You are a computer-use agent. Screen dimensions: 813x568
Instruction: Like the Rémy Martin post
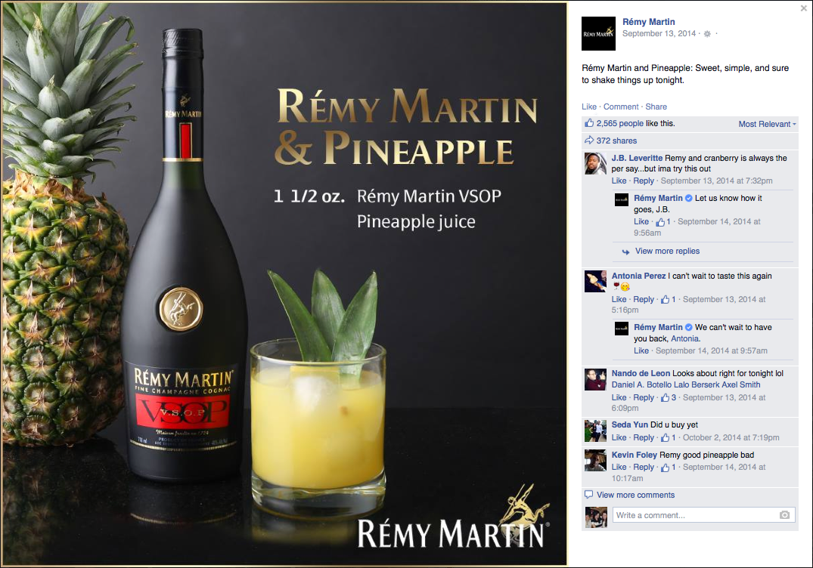point(589,106)
